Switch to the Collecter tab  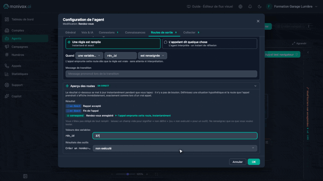click(191, 33)
